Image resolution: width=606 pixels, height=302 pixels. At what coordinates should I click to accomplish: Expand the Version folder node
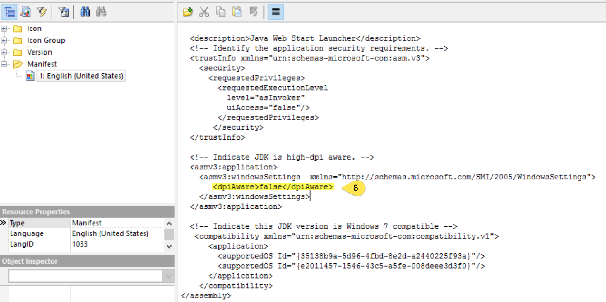(x=4, y=52)
